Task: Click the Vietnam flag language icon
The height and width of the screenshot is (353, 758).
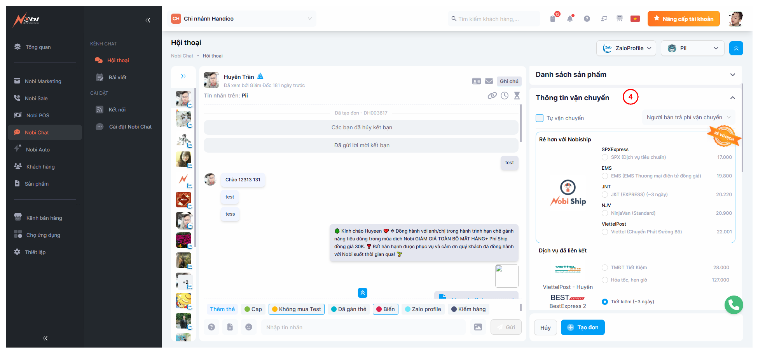Action: coord(635,19)
